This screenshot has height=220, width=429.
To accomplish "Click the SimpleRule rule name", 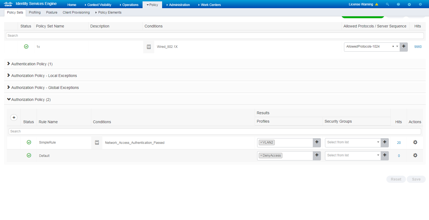I will point(47,142).
